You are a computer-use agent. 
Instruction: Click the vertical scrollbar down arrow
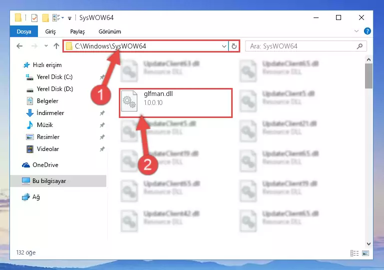(369, 244)
